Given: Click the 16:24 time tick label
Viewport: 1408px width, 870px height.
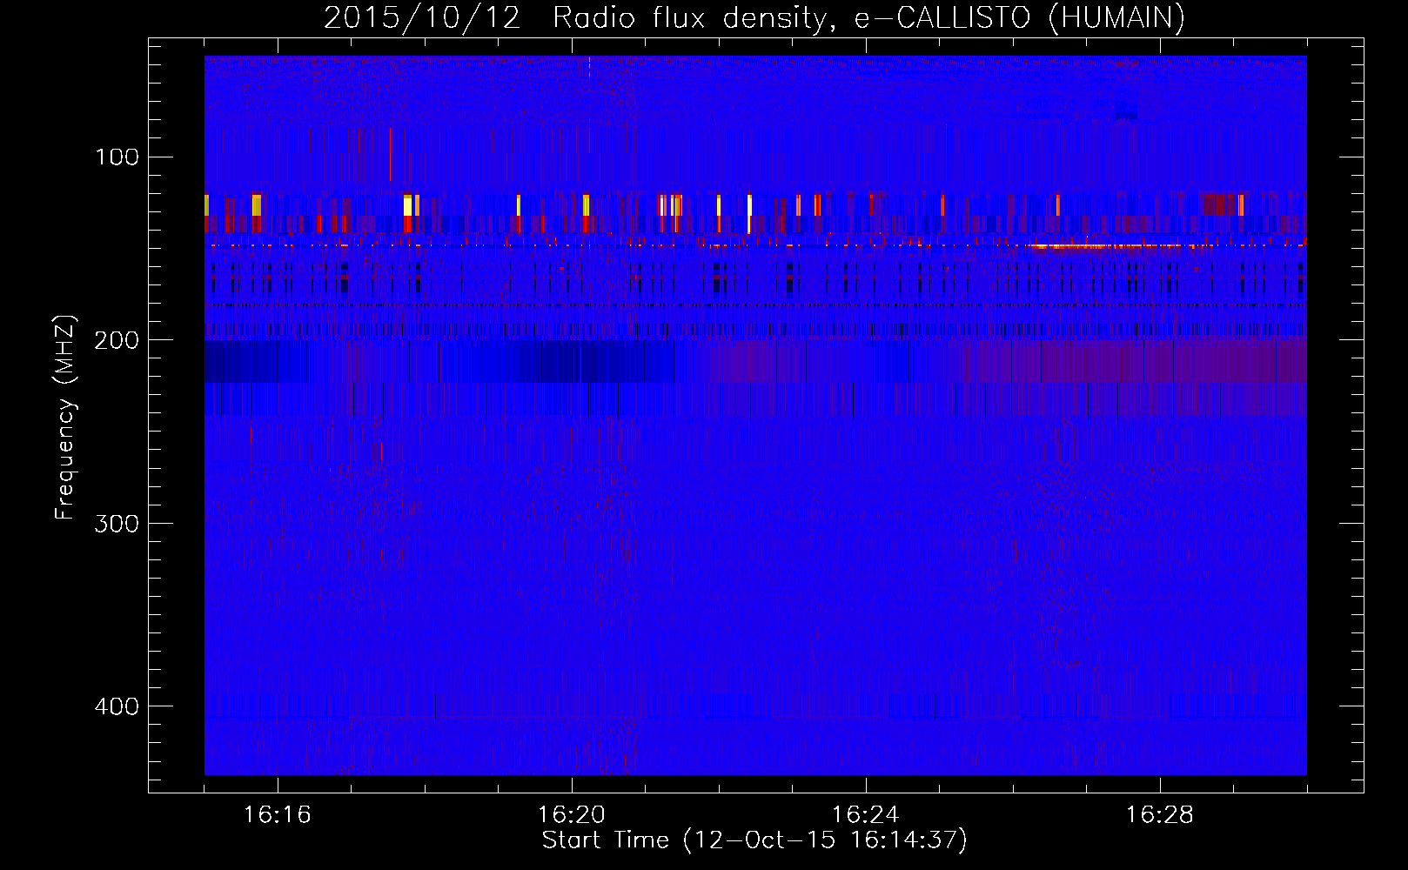Looking at the screenshot, I should (866, 815).
